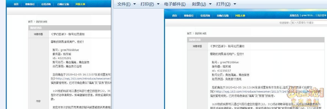Open 自助百宝箱 in the left window navbar
Viewport: 327px width, 109px height.
(x=63, y=4)
